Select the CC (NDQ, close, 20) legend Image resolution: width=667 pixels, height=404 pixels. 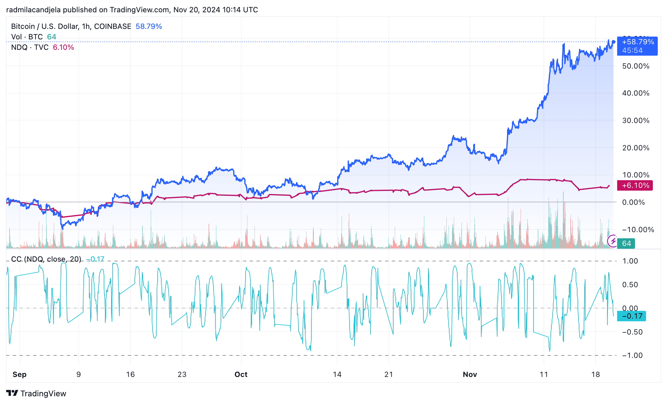(x=46, y=259)
